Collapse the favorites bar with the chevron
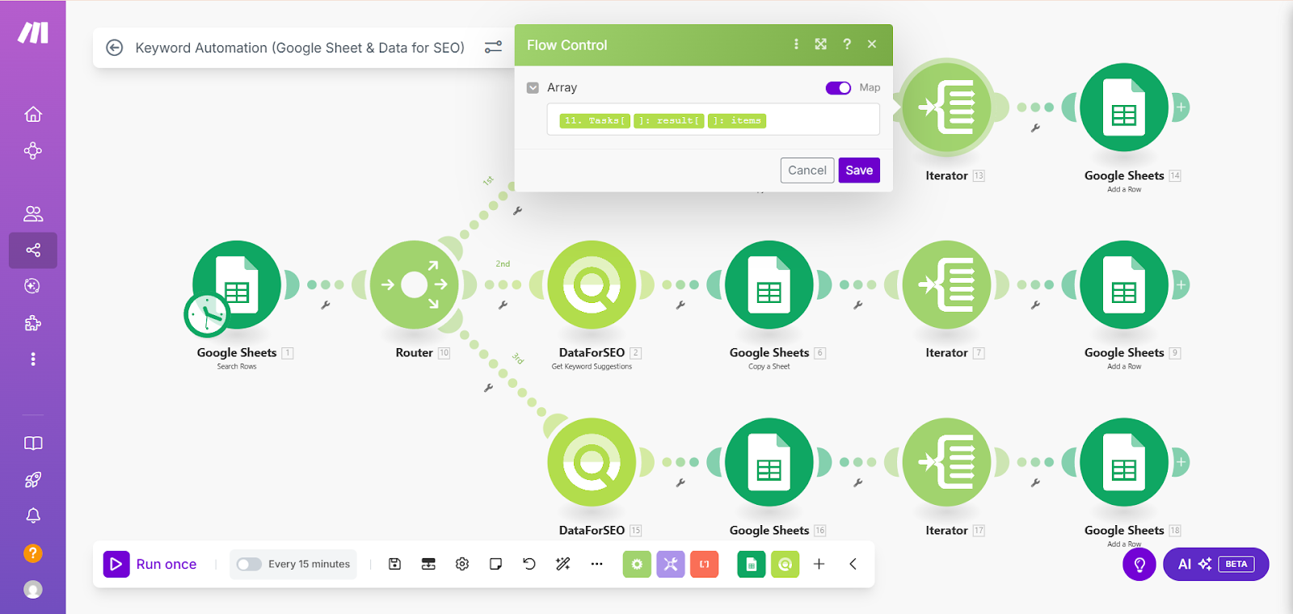 tap(853, 564)
